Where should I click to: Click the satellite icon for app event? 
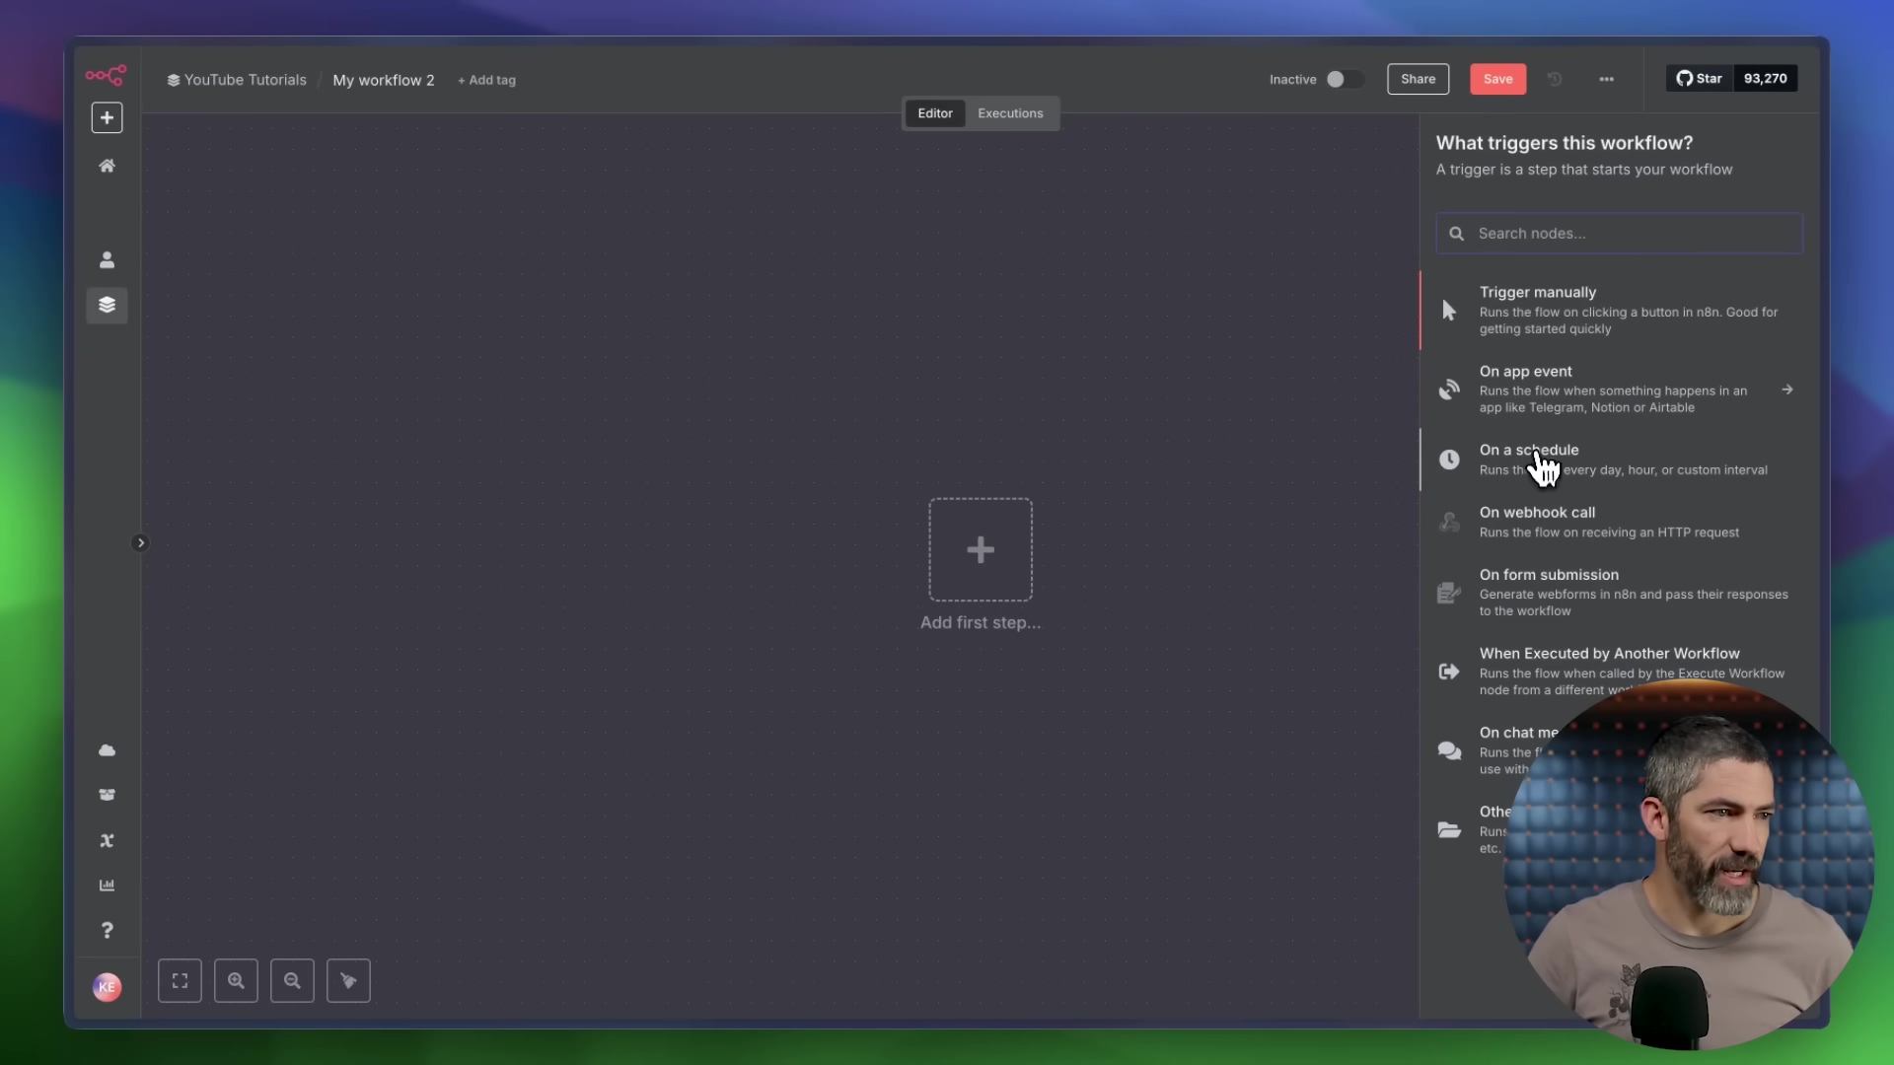(x=1449, y=390)
